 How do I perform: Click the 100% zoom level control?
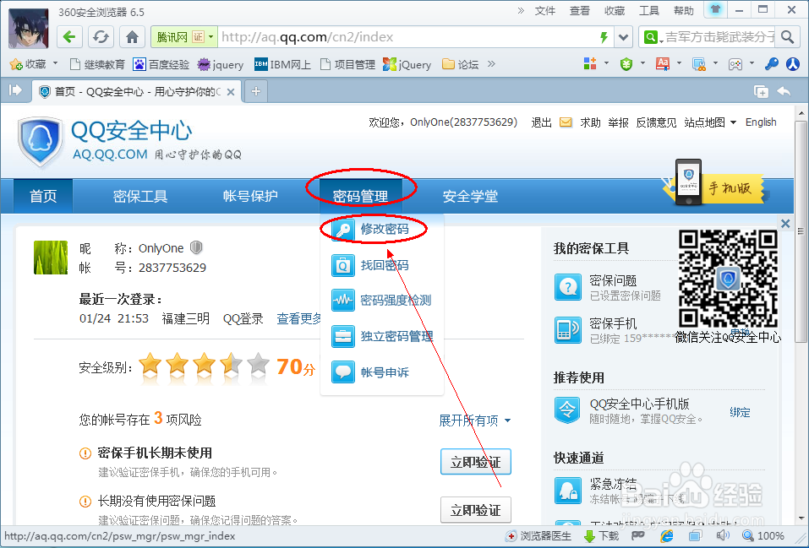763,536
